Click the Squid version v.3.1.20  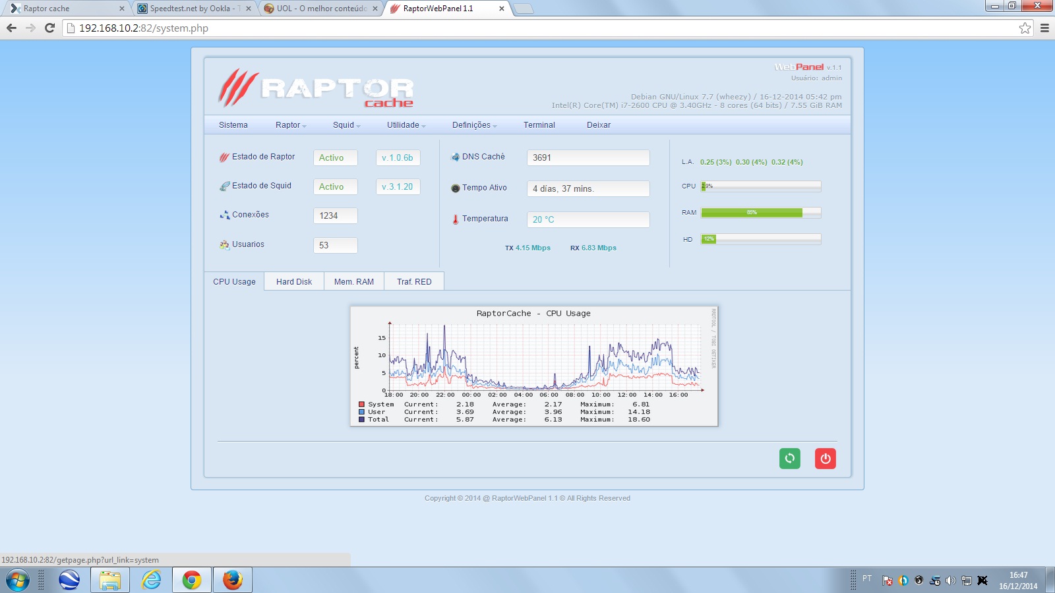click(x=398, y=186)
